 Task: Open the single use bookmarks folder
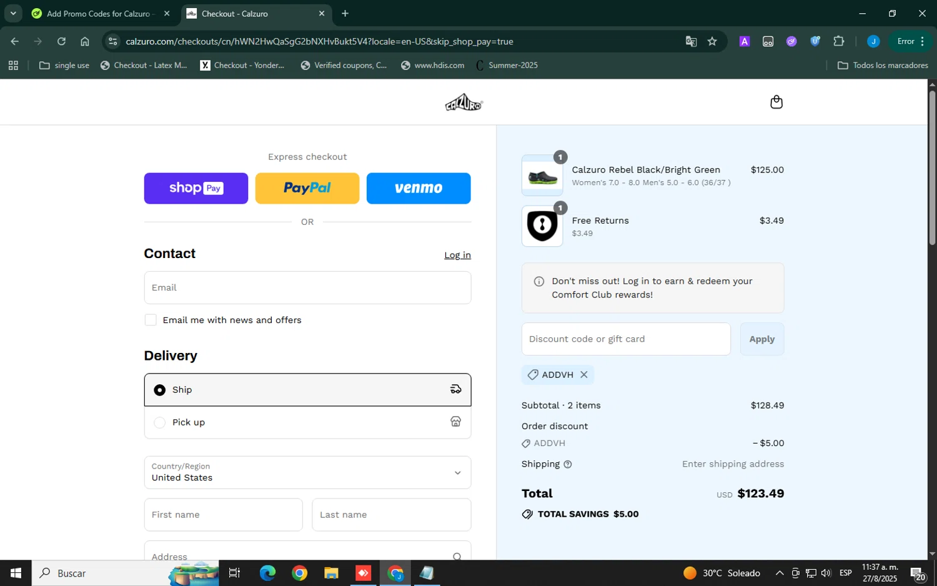[x=64, y=65]
